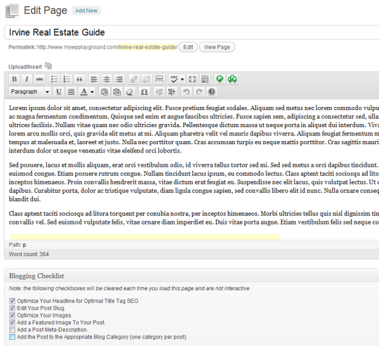Apply strikethrough formatting
Screen dimensions: 379x346
click(x=39, y=79)
